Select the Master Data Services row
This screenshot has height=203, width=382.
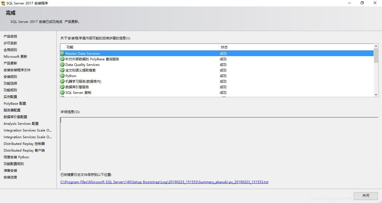pyautogui.click(x=217, y=53)
